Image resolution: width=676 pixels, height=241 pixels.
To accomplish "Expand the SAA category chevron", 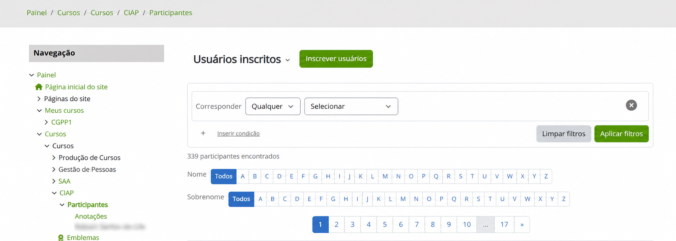I will pyautogui.click(x=54, y=181).
